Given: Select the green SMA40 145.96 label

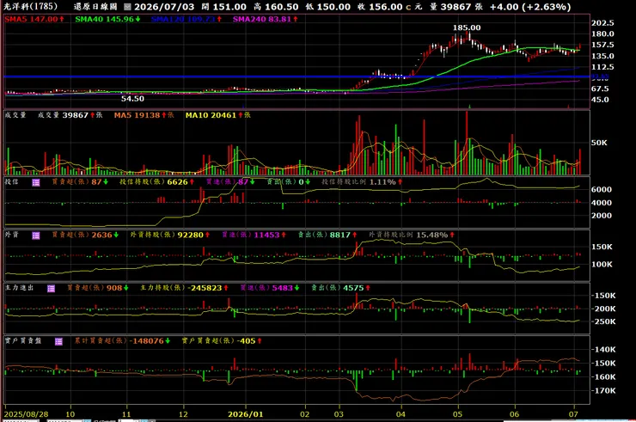Looking at the screenshot, I should [x=108, y=19].
